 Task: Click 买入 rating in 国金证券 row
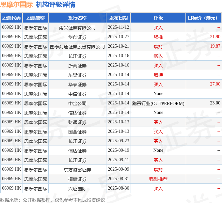pyautogui.click(x=158, y=132)
